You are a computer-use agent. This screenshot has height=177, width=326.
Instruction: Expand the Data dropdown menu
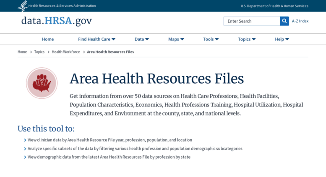click(x=142, y=39)
